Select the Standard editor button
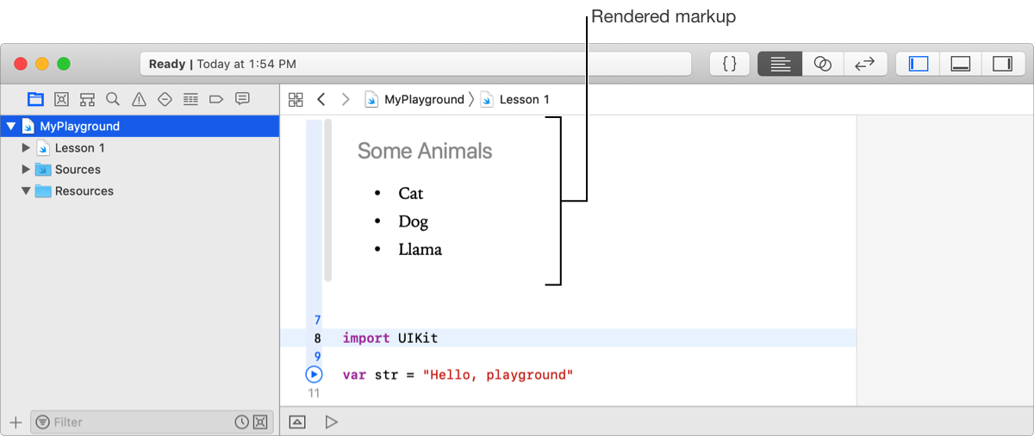 click(x=780, y=64)
